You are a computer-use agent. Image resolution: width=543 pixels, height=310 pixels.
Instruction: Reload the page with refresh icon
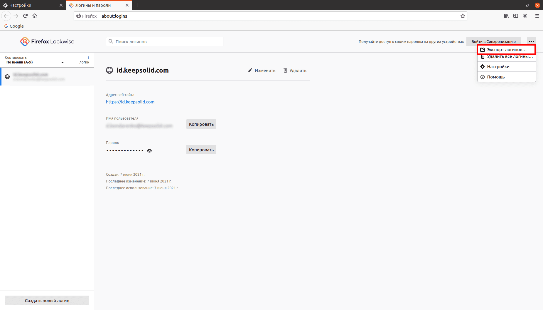26,16
